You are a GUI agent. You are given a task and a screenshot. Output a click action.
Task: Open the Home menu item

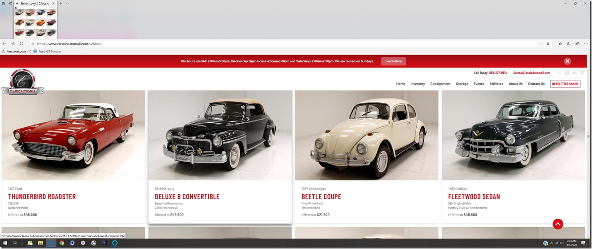click(400, 84)
